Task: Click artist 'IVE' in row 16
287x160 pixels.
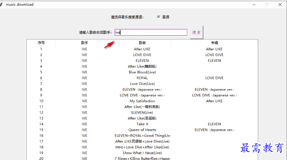Action: pos(84,136)
